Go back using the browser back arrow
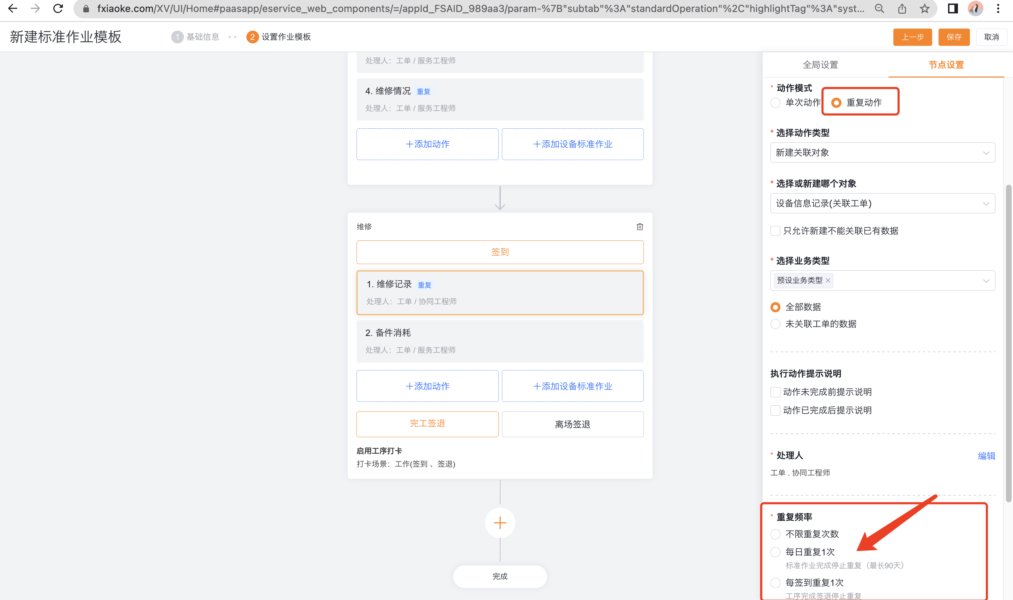 pos(13,8)
